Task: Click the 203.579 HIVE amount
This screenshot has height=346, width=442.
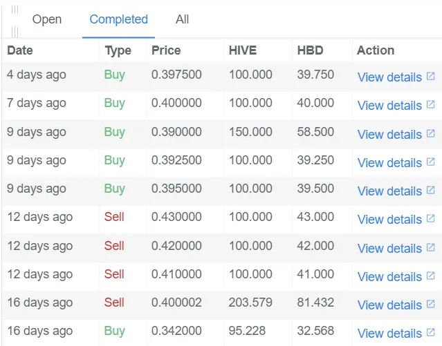Action: point(250,302)
